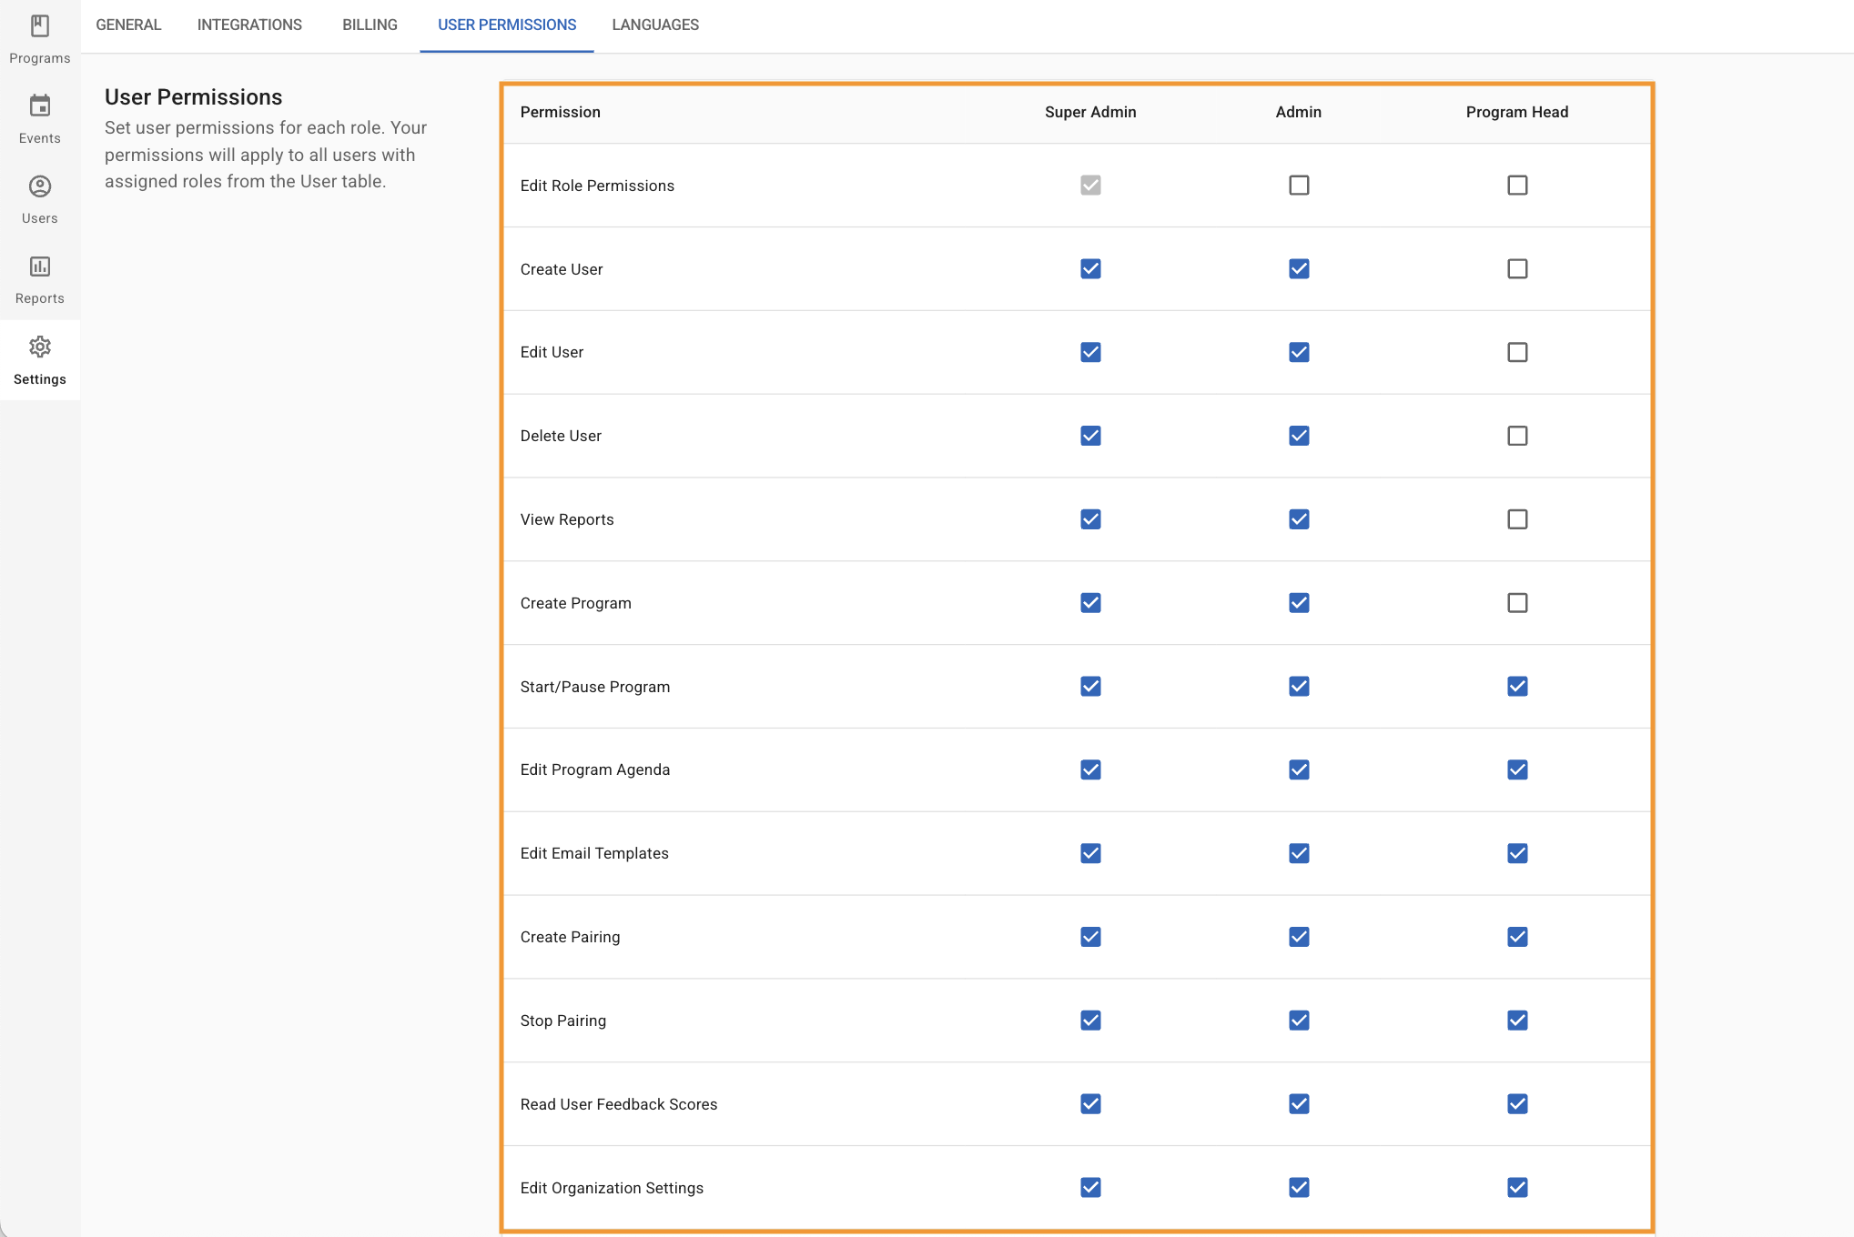Switch to the General tab
1854x1237 pixels.
(x=128, y=25)
